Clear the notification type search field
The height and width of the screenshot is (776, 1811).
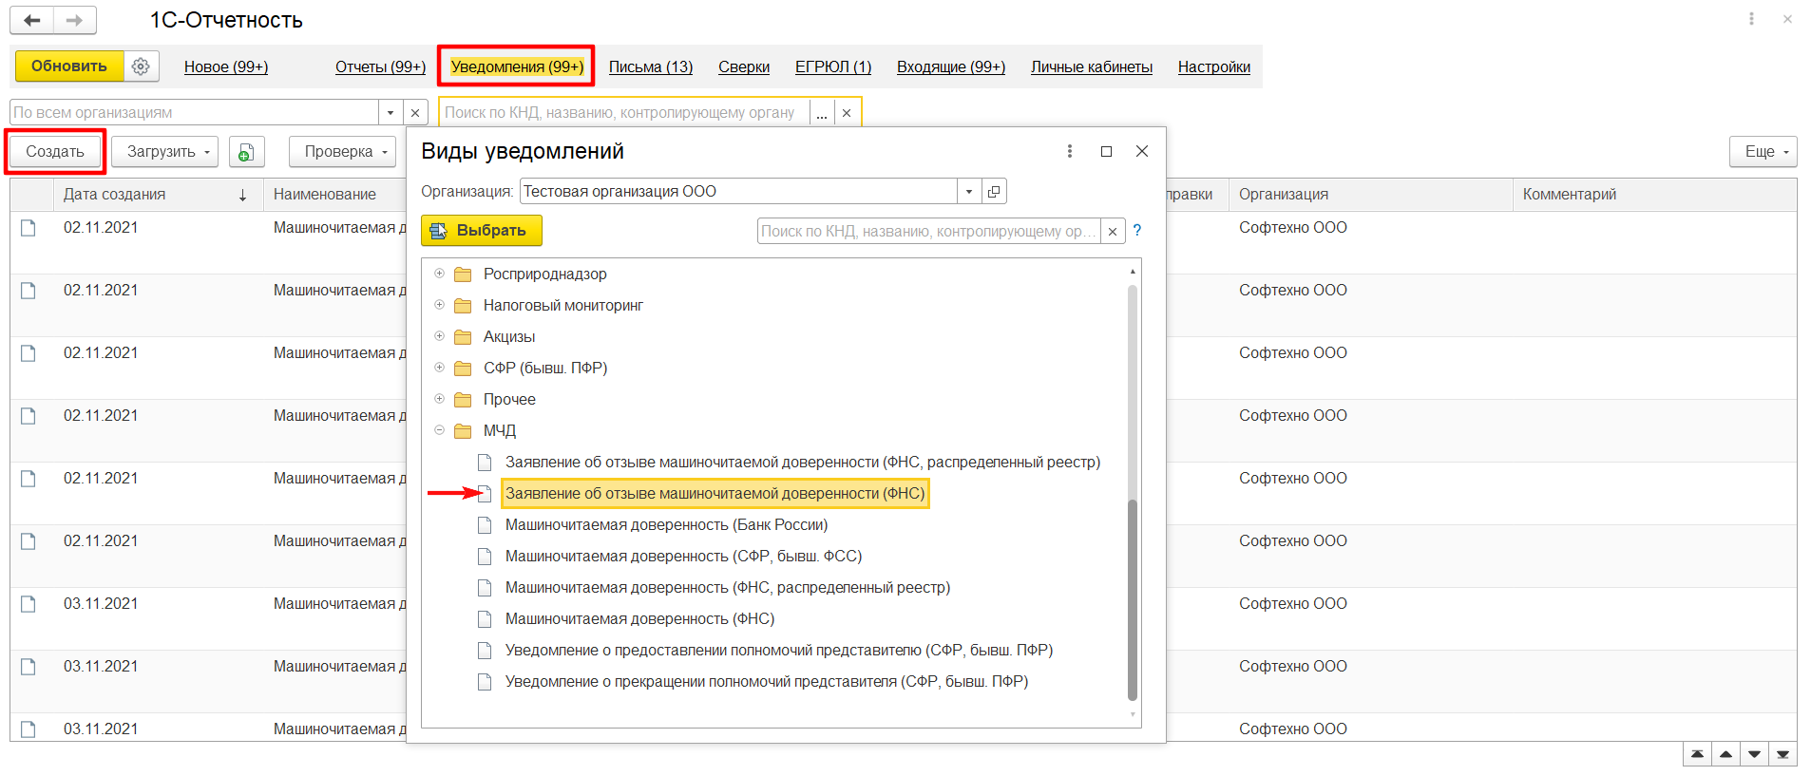click(1113, 232)
